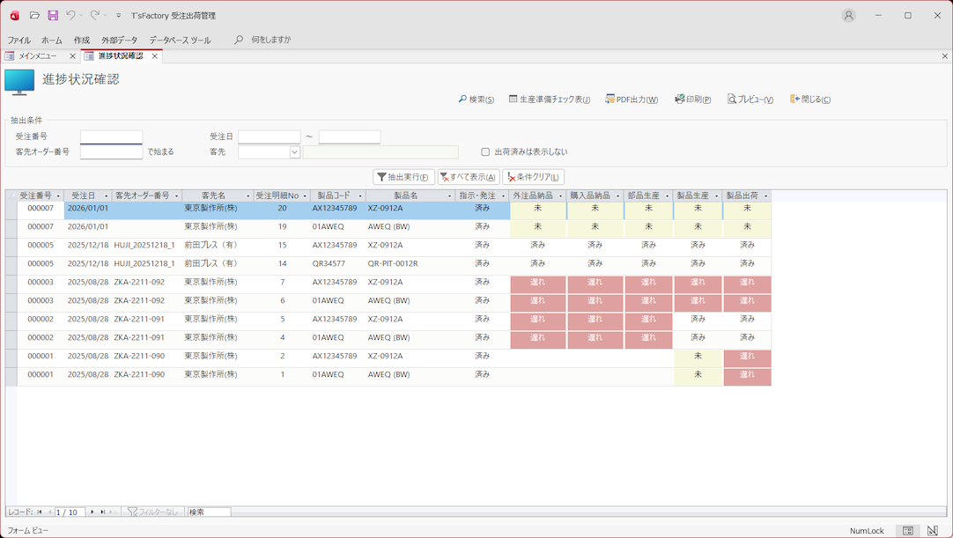Open the 外部データ ribbon tab

pyautogui.click(x=119, y=40)
